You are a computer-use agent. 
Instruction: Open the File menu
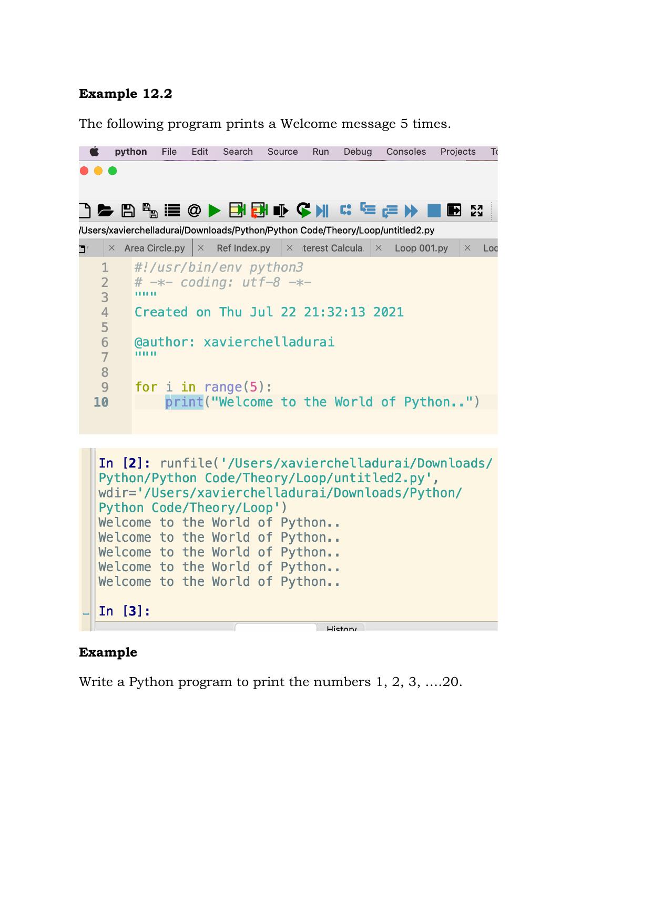(x=169, y=152)
